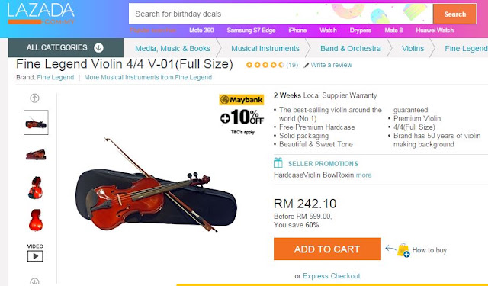
Task: Open the Musical Instruments breadcrumb
Action: tap(265, 49)
